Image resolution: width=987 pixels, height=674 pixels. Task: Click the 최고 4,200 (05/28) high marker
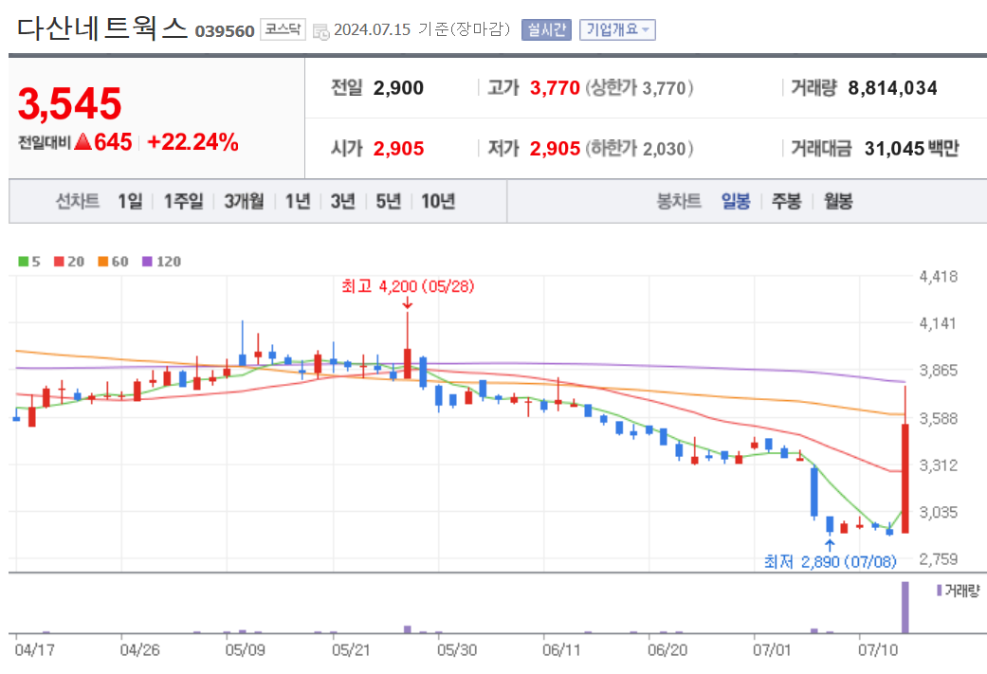coord(408,286)
